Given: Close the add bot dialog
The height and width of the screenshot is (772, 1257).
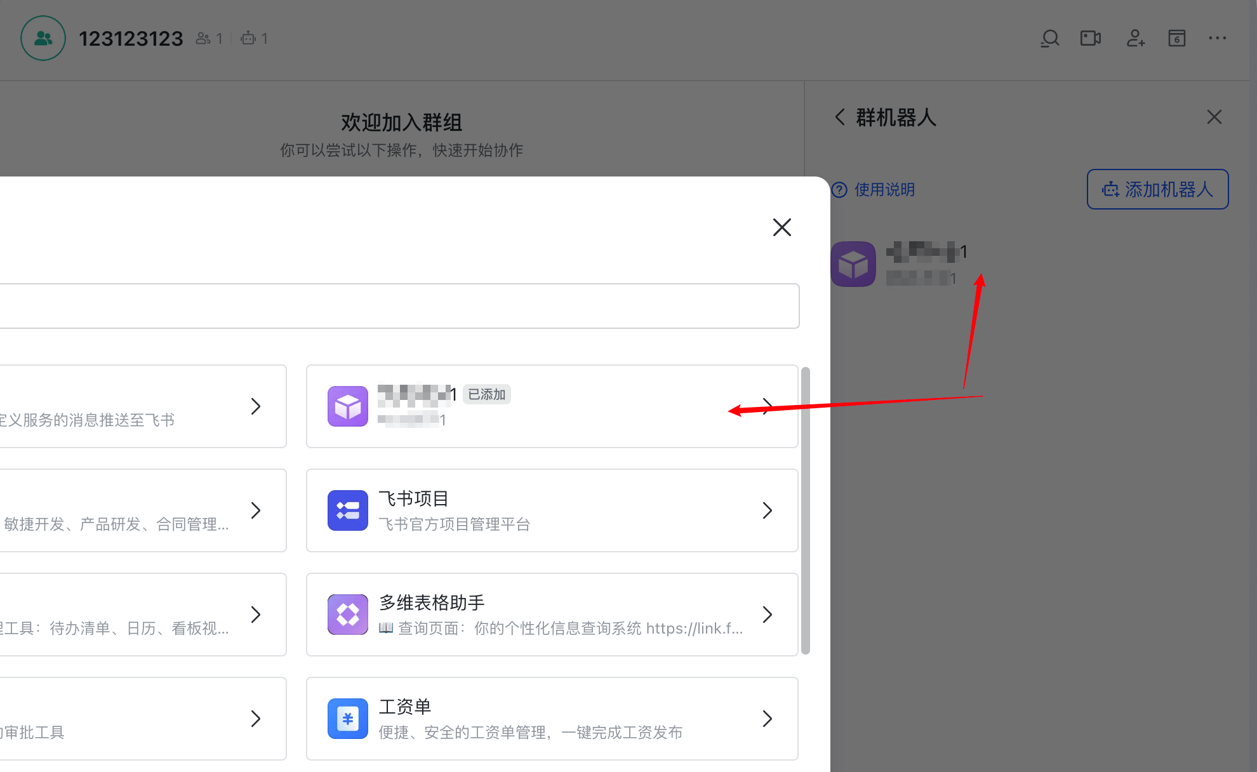Looking at the screenshot, I should [781, 227].
